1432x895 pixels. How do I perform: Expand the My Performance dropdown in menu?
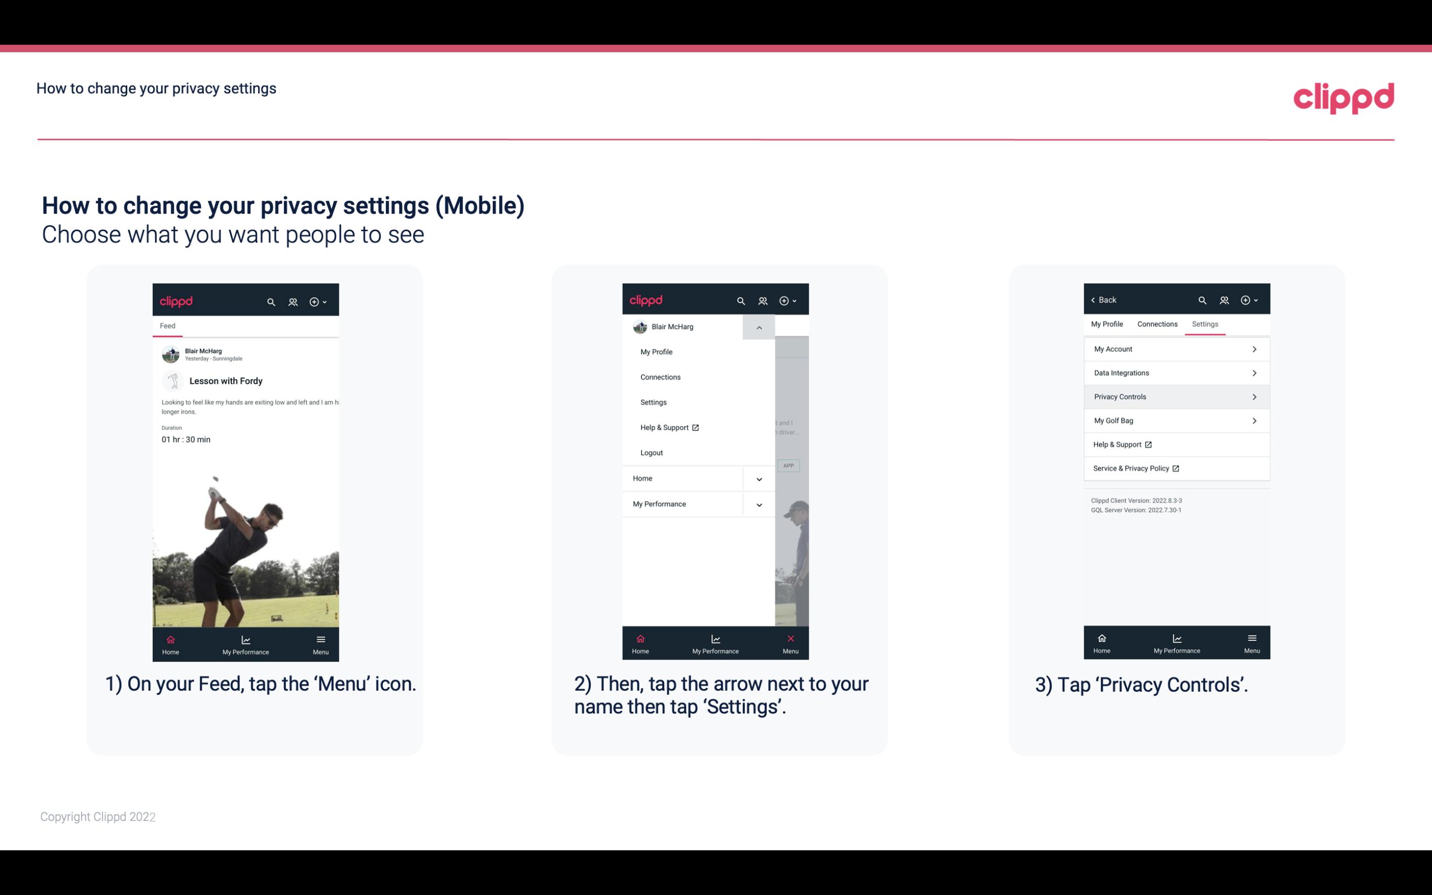pyautogui.click(x=760, y=503)
